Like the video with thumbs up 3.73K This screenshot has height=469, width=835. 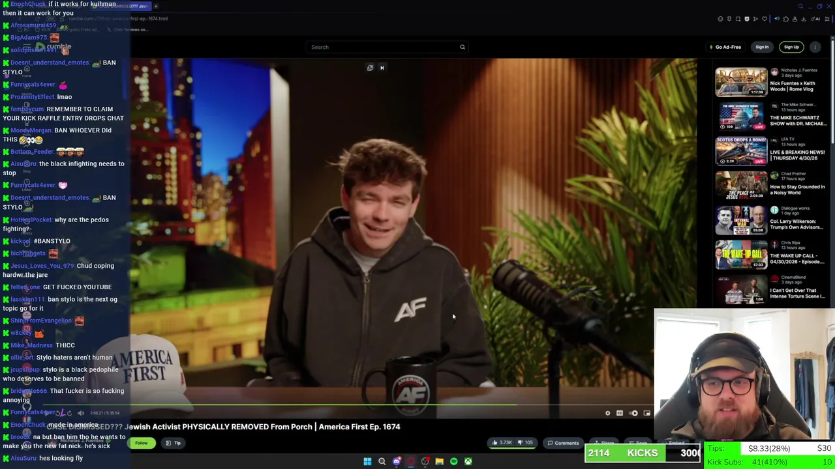click(503, 443)
